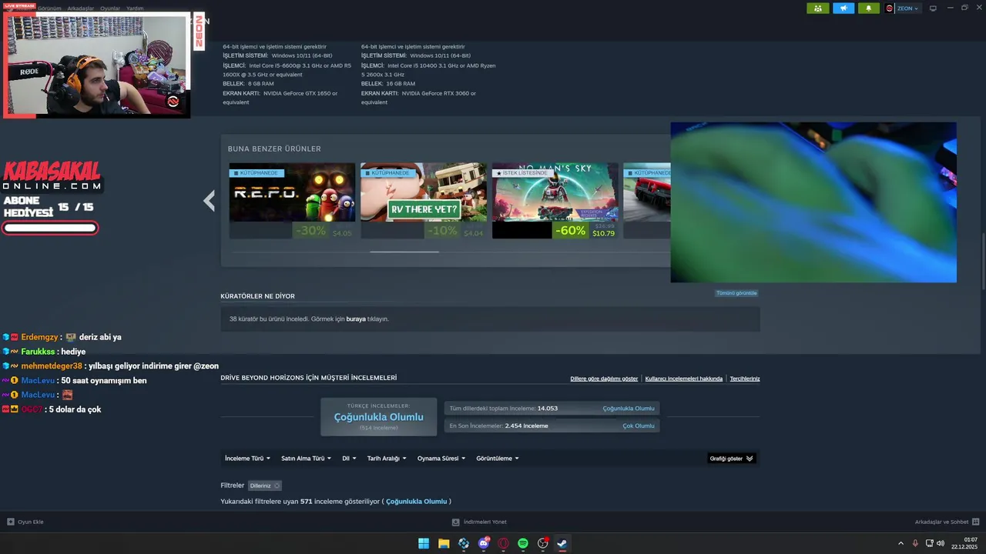
Task: Open OBS Studio from taskbar
Action: click(x=543, y=543)
